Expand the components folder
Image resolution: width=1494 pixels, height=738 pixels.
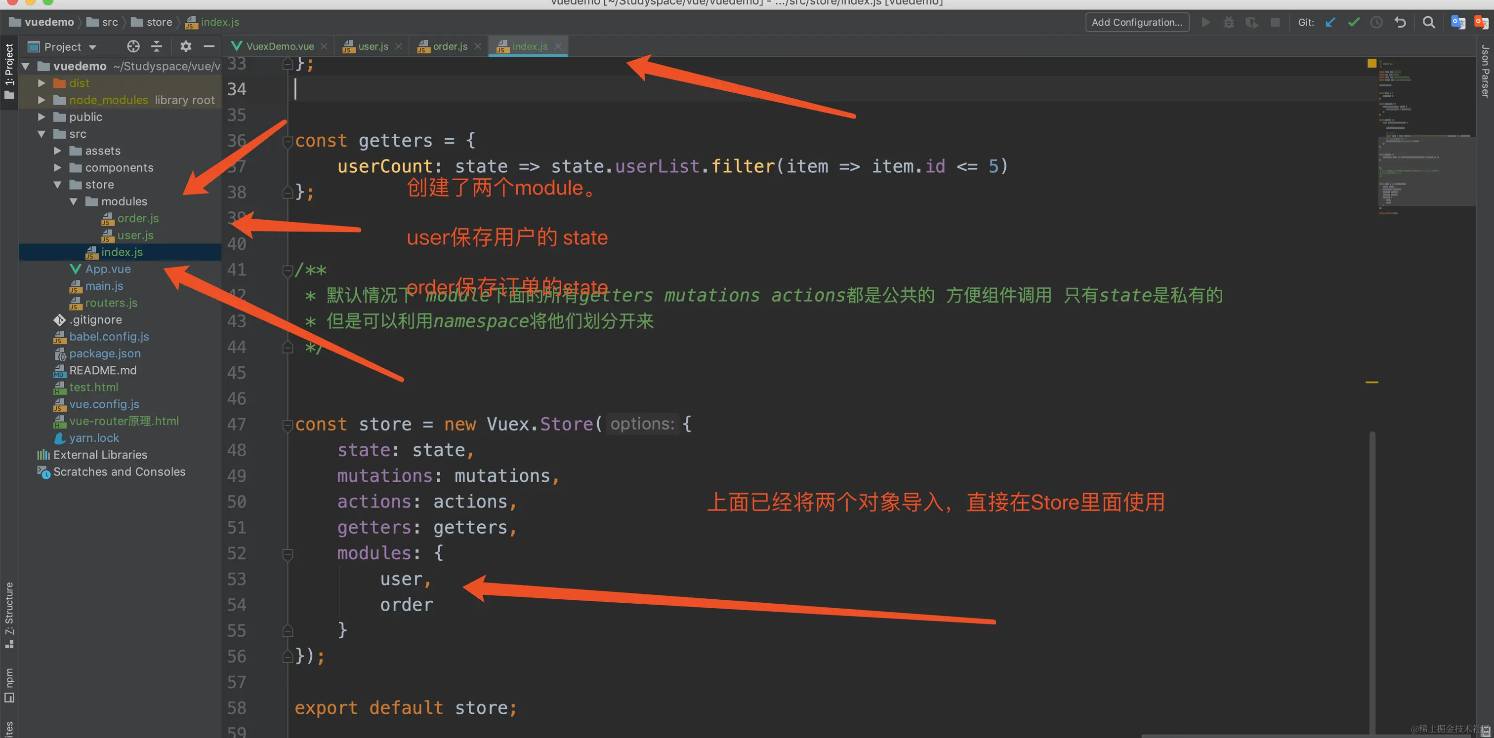(57, 167)
